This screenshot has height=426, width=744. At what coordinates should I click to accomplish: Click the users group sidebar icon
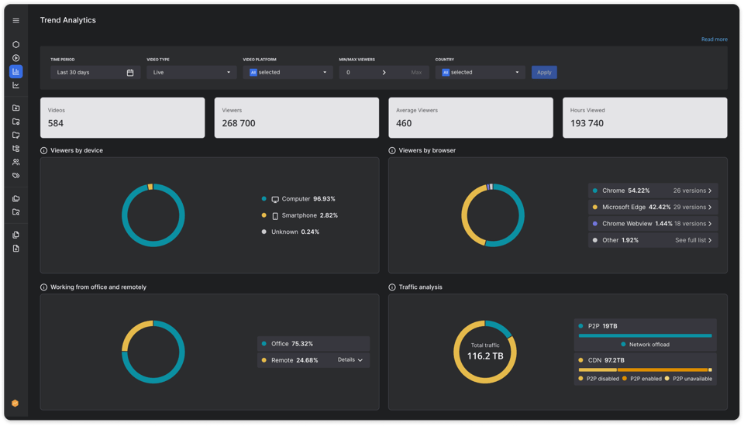click(x=15, y=162)
